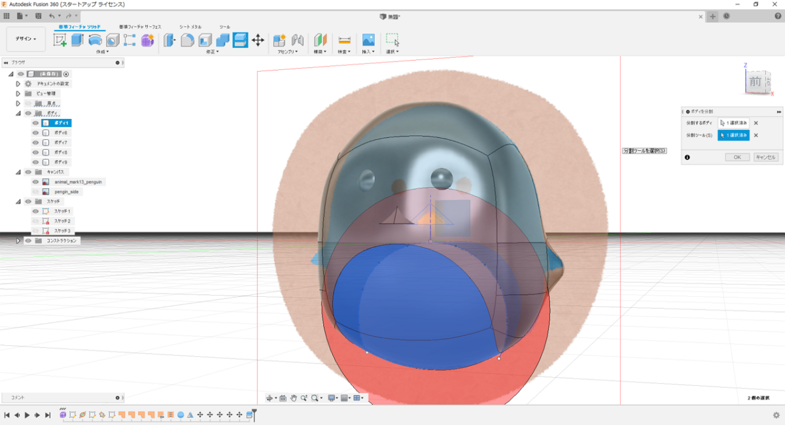Select the Combine tool icon
785x425 pixels.
[222, 40]
